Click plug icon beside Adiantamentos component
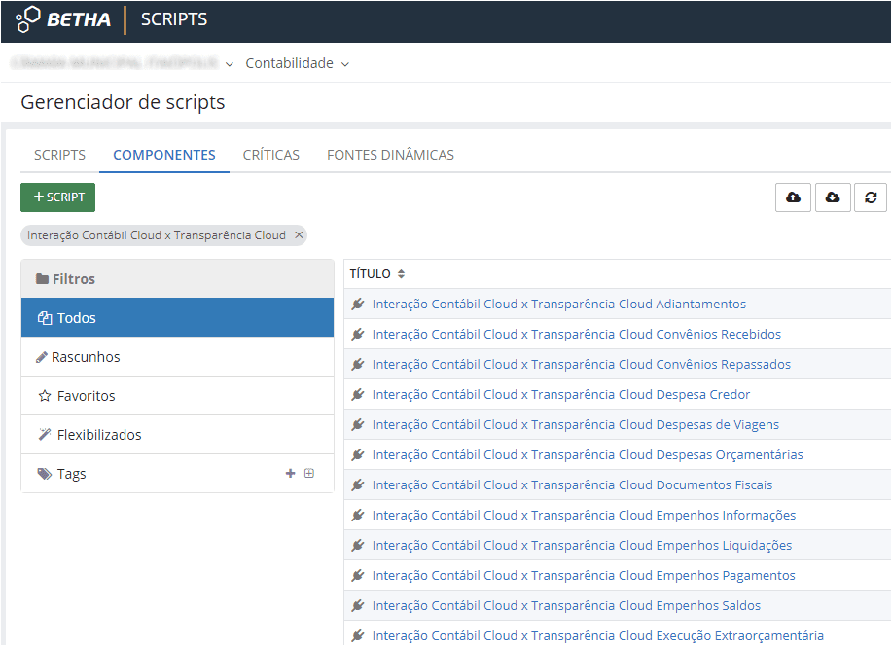Screen dimensions: 892x646 (x=358, y=305)
